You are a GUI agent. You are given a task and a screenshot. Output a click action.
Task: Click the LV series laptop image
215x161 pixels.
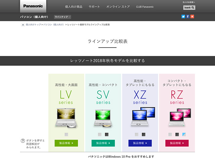point(66,118)
